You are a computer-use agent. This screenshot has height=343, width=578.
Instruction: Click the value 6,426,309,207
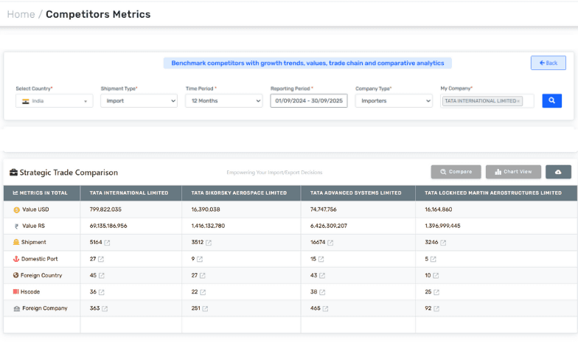tap(329, 226)
